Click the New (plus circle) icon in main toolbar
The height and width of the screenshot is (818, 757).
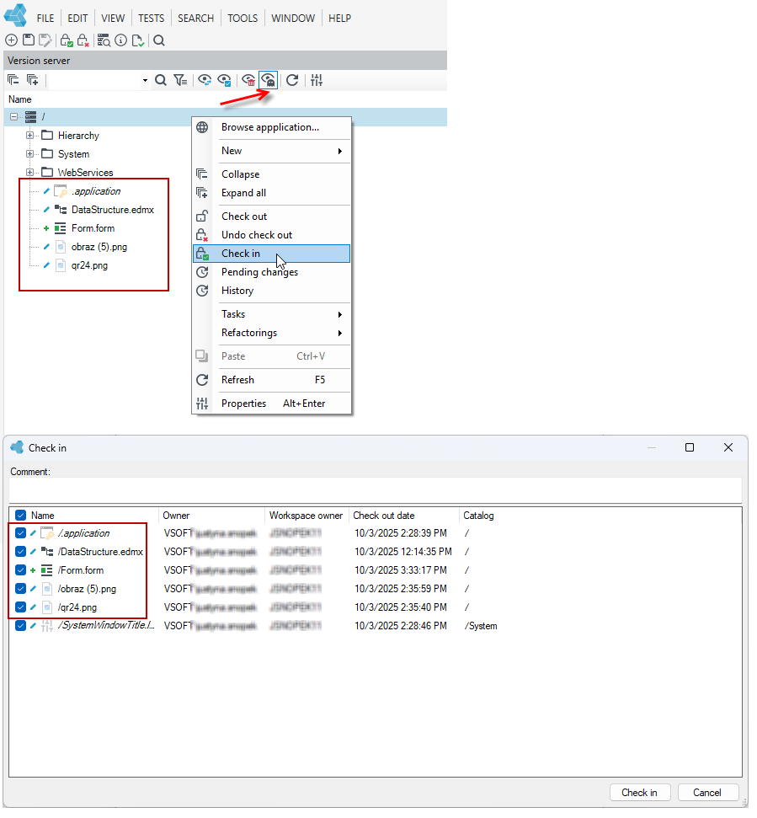pos(11,40)
